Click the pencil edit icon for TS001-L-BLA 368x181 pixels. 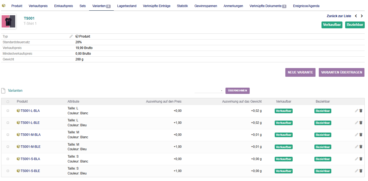tap(356, 111)
